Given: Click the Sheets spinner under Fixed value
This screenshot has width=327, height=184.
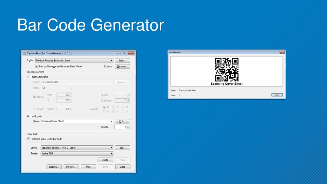Looking at the screenshot, I should (x=122, y=127).
